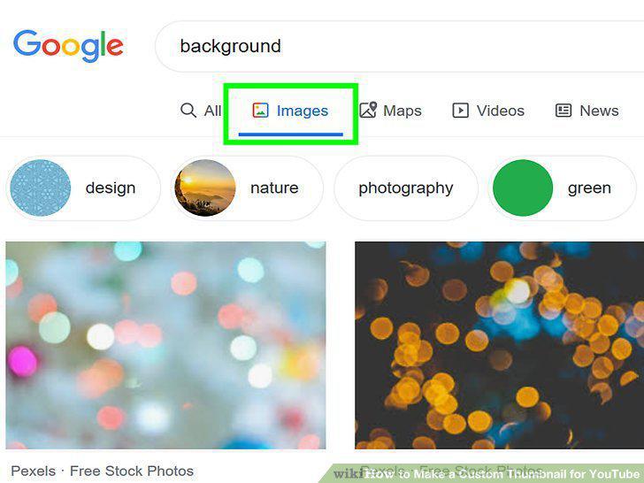Click in the search box containing background
The image size is (644, 483).
pyautogui.click(x=399, y=46)
